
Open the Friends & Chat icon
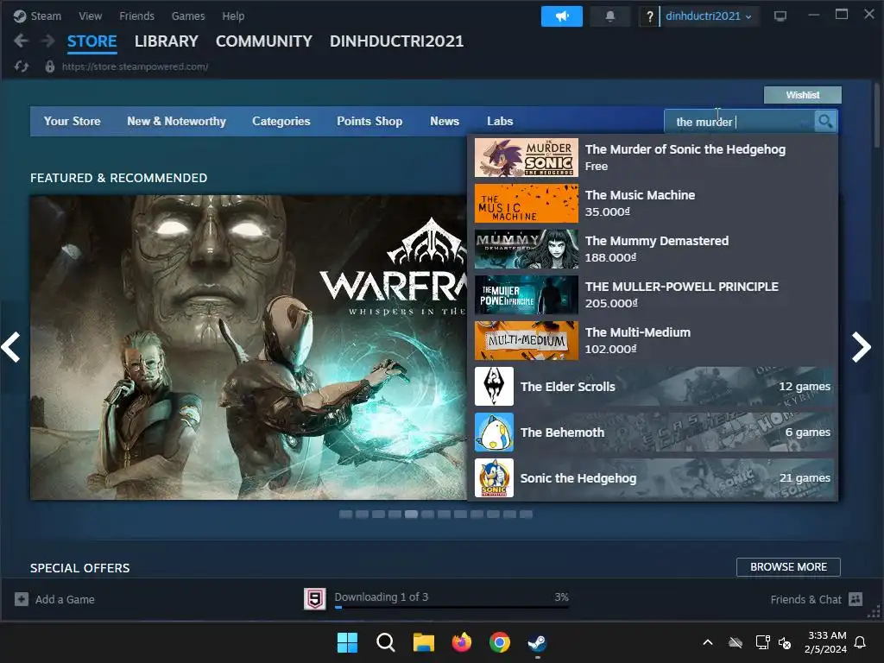point(856,599)
